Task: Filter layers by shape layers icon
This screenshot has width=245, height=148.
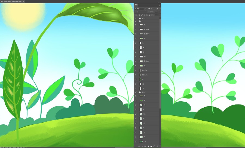Action: coord(154,9)
